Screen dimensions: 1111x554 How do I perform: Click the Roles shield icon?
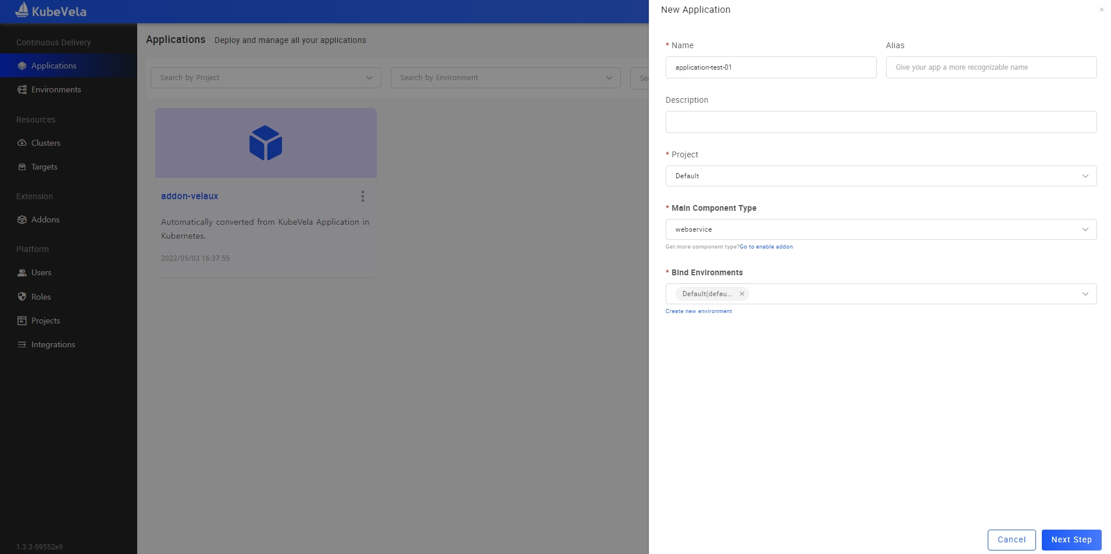click(22, 297)
